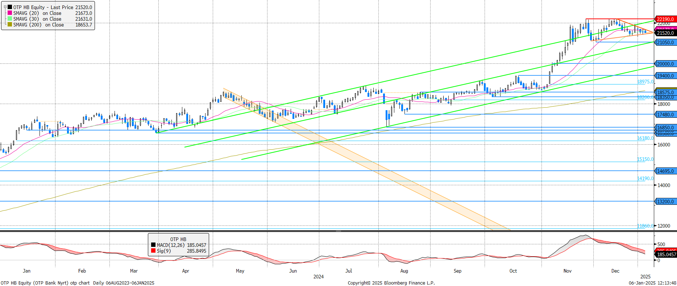Click the Nov label on the time axis
677x286 pixels.
point(568,271)
